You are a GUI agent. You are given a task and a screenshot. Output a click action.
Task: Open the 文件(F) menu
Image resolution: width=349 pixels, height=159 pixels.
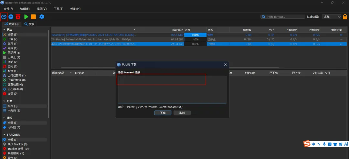8,9
